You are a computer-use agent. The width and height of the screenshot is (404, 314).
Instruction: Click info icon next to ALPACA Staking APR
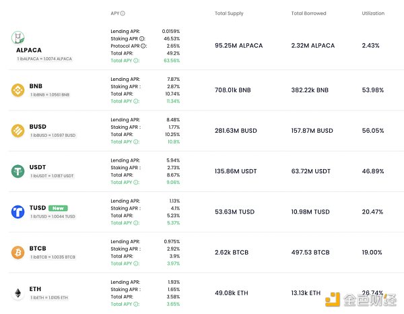click(x=142, y=39)
